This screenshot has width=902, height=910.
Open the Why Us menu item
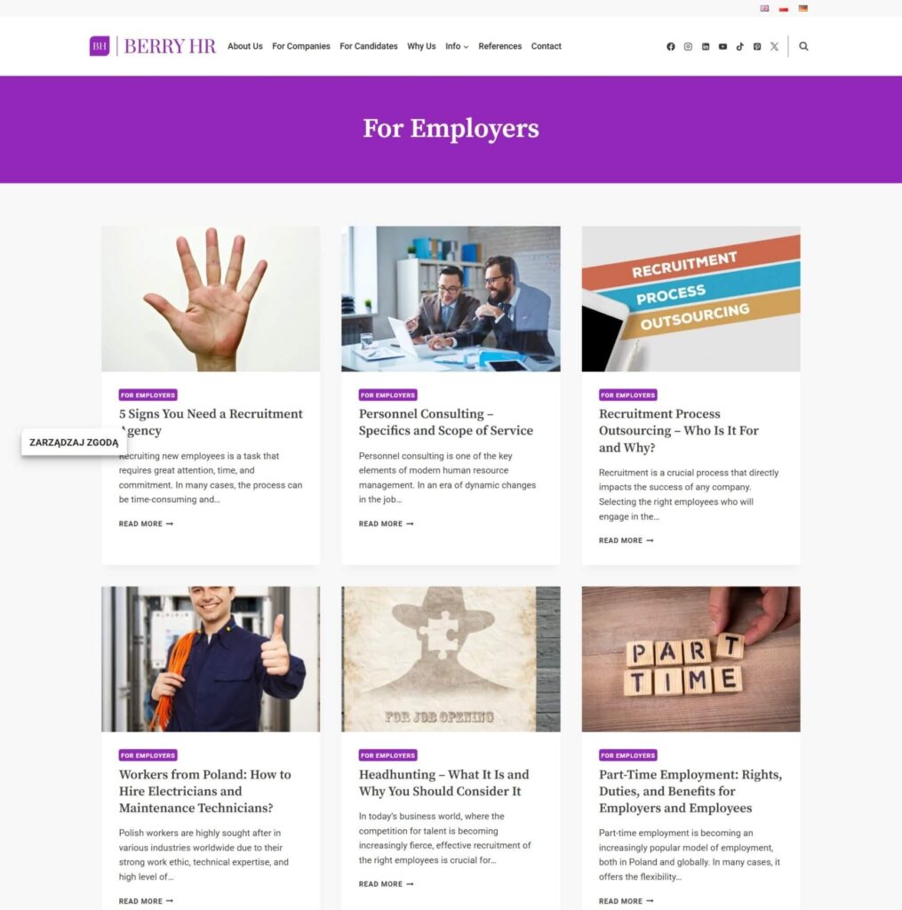(421, 46)
